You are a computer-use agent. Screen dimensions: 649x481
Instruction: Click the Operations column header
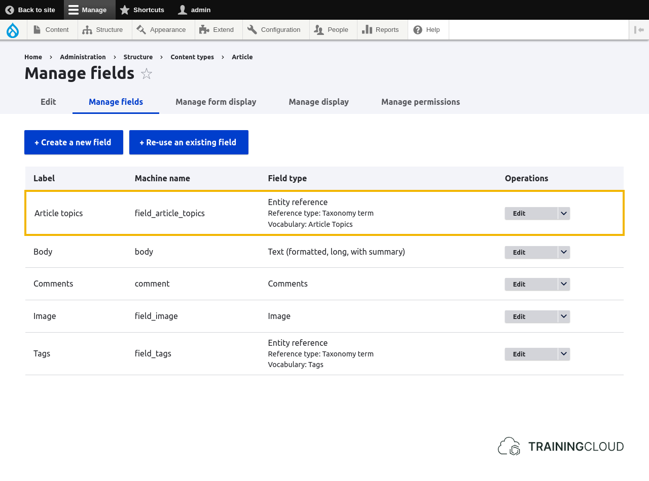(526, 178)
